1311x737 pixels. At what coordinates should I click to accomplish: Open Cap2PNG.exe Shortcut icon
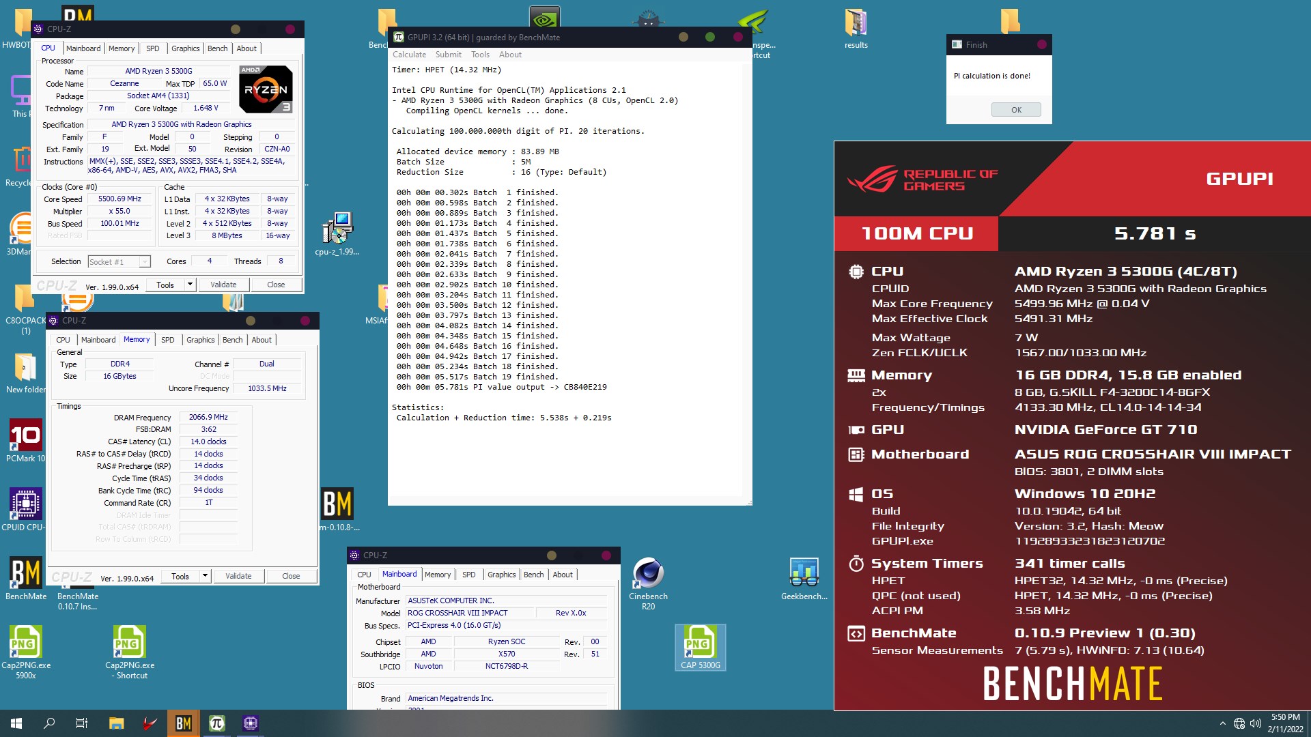130,652
